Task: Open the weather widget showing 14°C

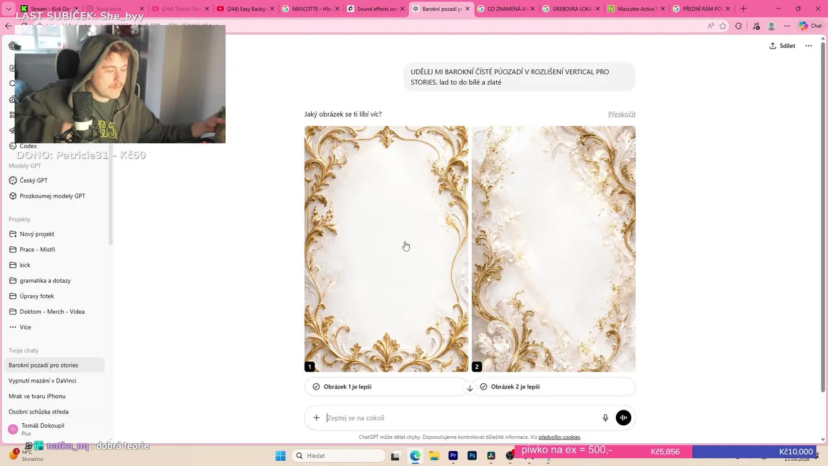Action: pos(26,456)
